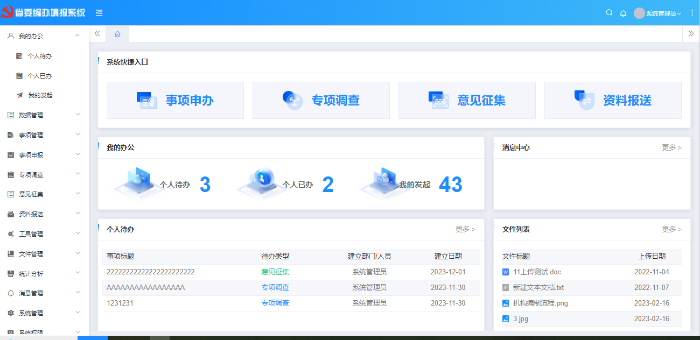Image resolution: width=700 pixels, height=340 pixels.
Task: Open the notification bell icon
Action: point(624,13)
